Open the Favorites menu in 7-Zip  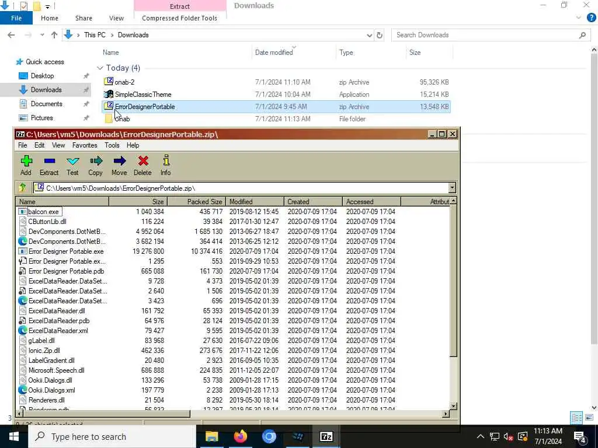pyautogui.click(x=85, y=145)
